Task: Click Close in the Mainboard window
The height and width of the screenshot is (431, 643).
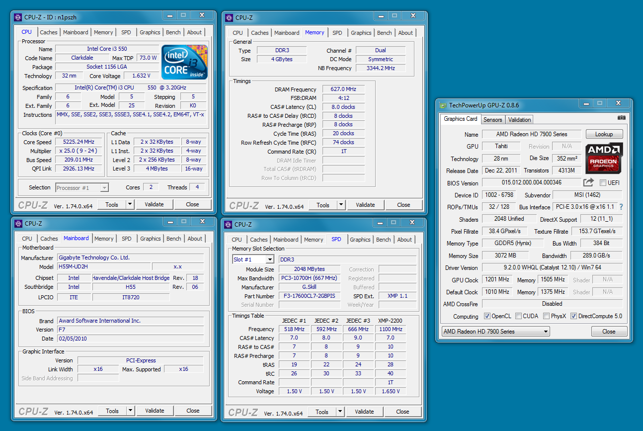Action: point(193,411)
